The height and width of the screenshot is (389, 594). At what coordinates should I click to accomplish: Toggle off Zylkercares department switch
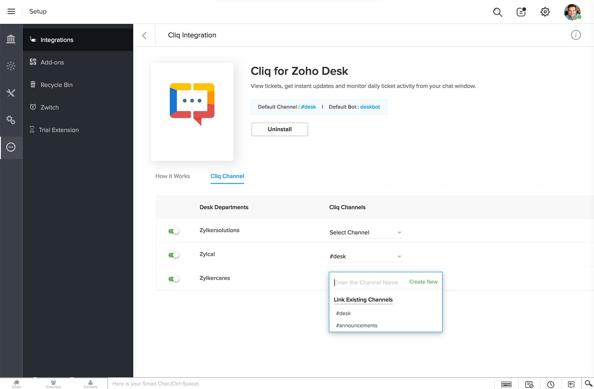[x=174, y=279]
